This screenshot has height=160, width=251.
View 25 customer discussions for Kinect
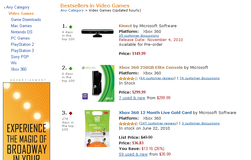pos(139,35)
